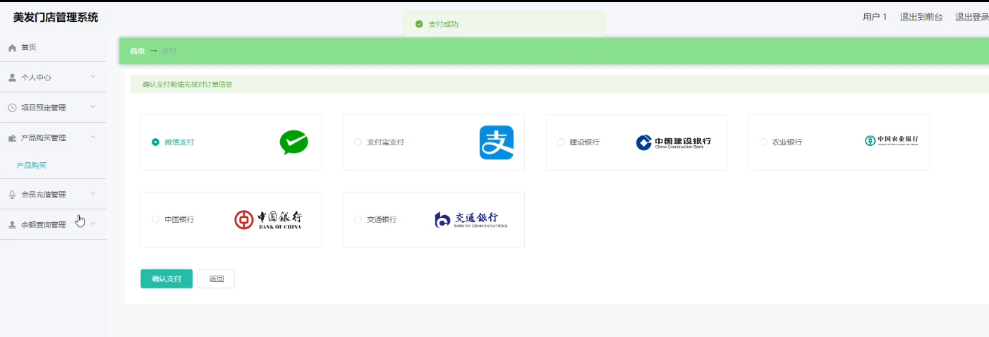989x337 pixels.
Task: Select the 建设银行 radio button
Action: point(561,142)
